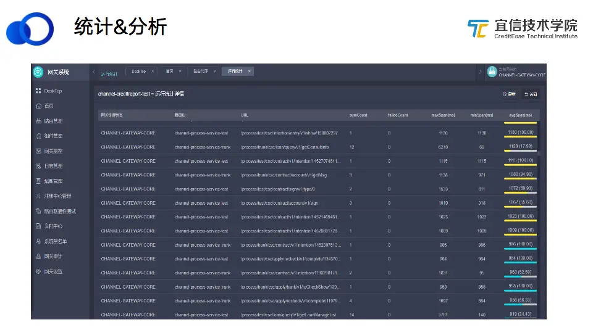
Task: Click maxSpan value '1810'
Action: click(x=444, y=203)
